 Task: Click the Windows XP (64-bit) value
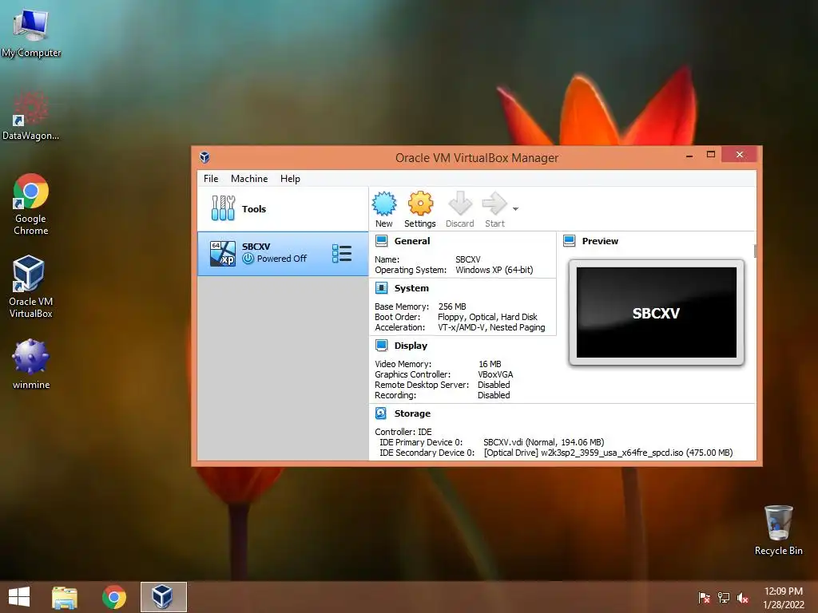pos(494,270)
